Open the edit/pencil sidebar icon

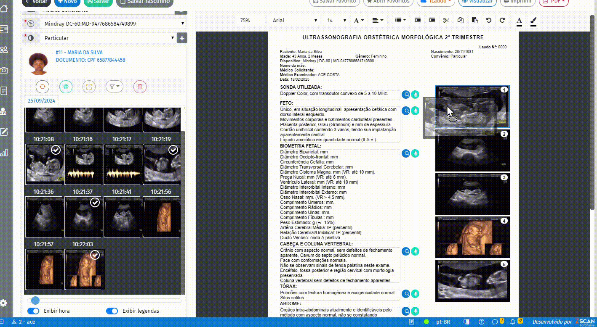4,132
